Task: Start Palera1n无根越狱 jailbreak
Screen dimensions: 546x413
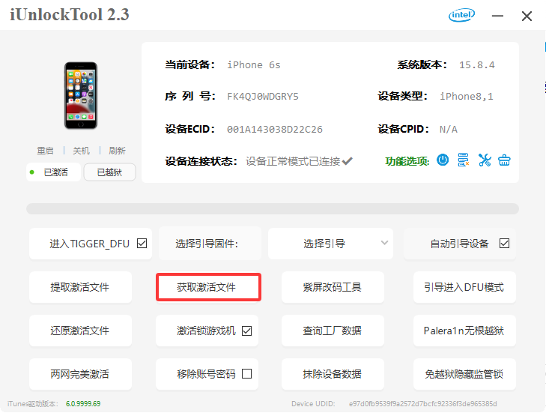Action: pos(464,331)
